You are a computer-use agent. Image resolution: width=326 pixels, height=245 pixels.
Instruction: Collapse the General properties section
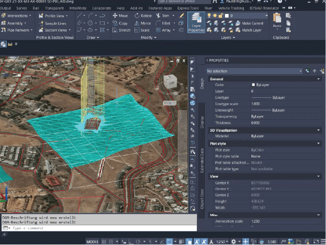[x=318, y=79]
